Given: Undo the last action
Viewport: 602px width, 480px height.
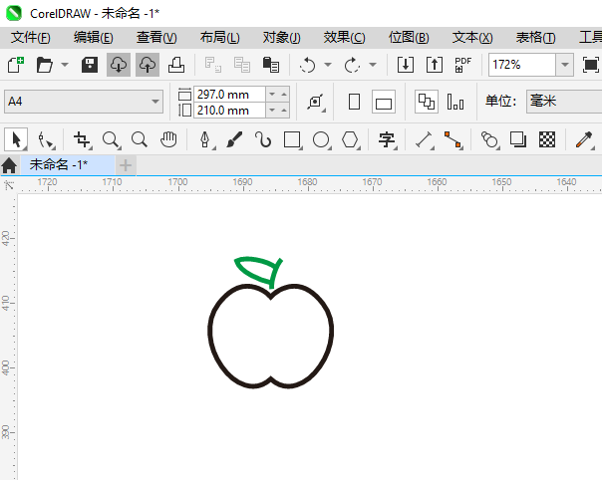Looking at the screenshot, I should pos(308,65).
